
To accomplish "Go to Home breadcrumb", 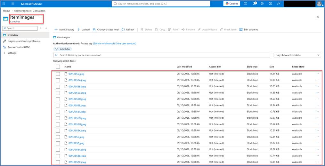I will [x=6, y=11].
